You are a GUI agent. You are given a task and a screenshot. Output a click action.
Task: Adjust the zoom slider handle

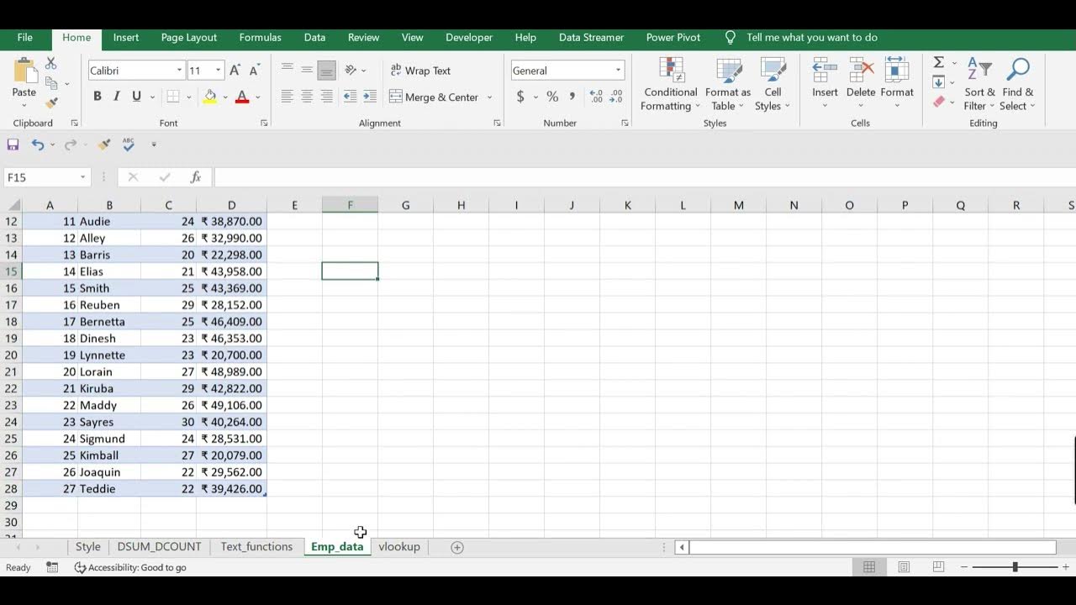coord(1015,567)
